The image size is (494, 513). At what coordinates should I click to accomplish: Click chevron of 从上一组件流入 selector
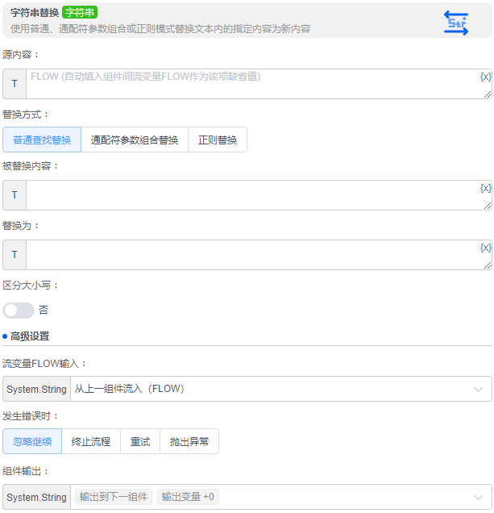pyautogui.click(x=479, y=389)
